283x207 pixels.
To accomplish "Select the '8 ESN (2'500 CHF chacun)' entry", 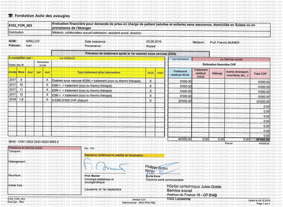I will (x=70, y=100).
